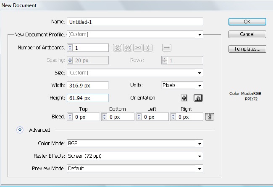This screenshot has height=187, width=273.
Task: Select Arrange by Column artboard layout
Action: tap(148, 48)
